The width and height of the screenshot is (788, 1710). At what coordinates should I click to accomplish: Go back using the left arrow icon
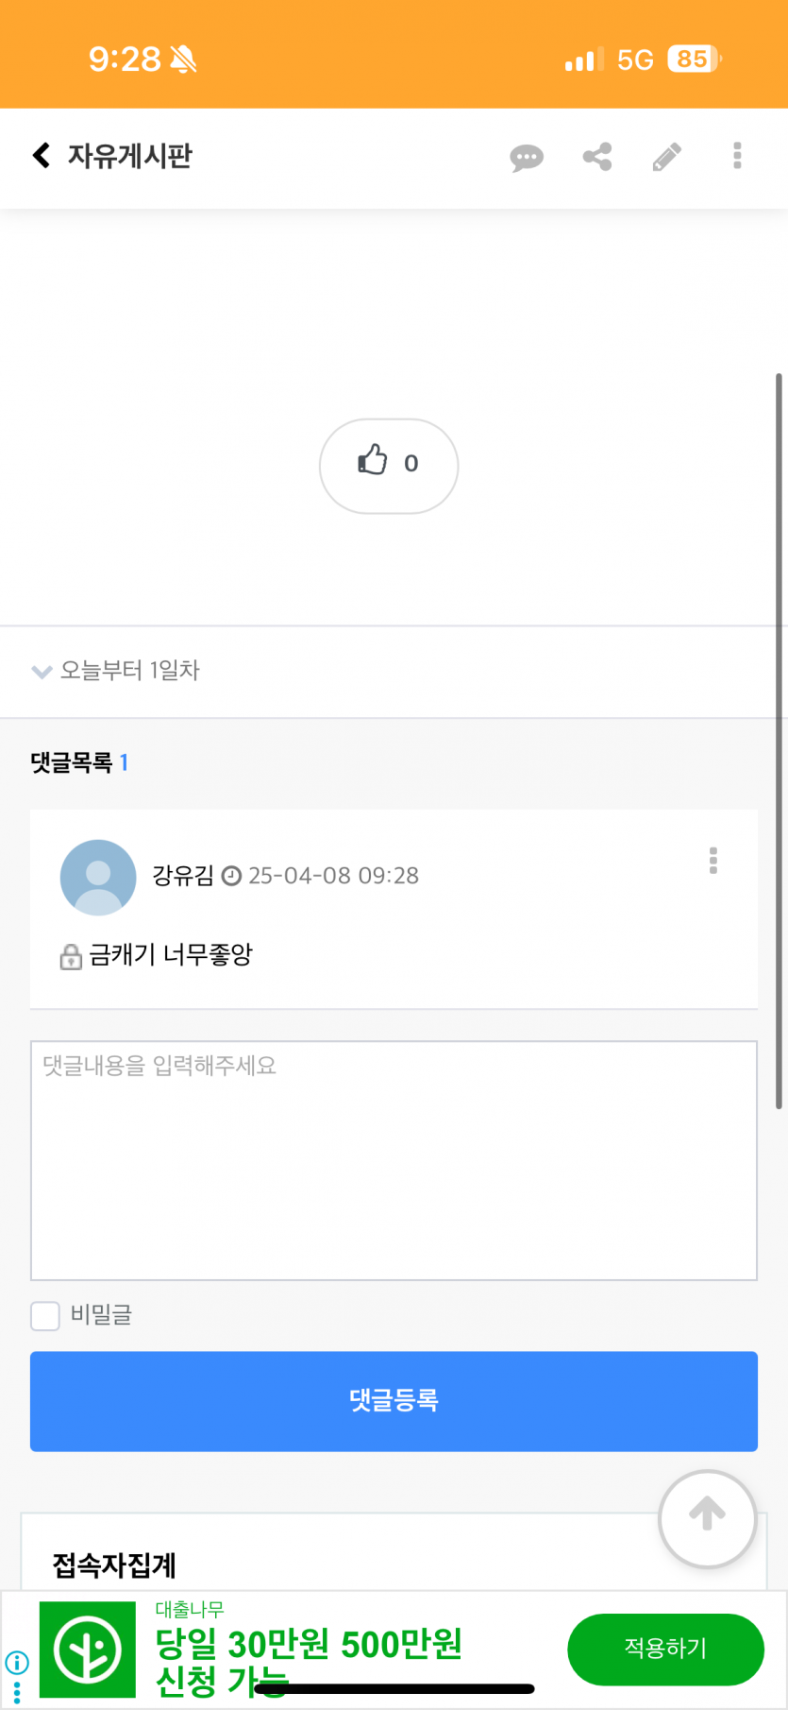[x=41, y=155]
